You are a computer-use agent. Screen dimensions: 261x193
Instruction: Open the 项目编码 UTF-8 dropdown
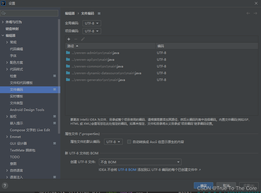[x=91, y=31]
